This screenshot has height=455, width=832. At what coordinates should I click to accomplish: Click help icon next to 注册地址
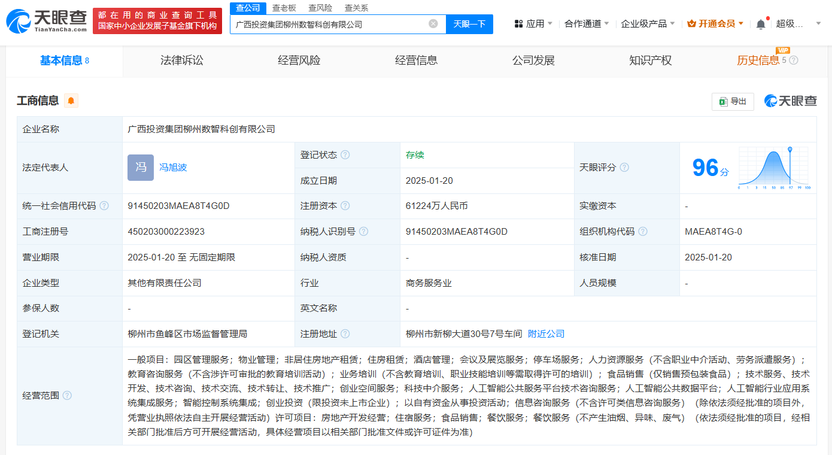click(345, 334)
